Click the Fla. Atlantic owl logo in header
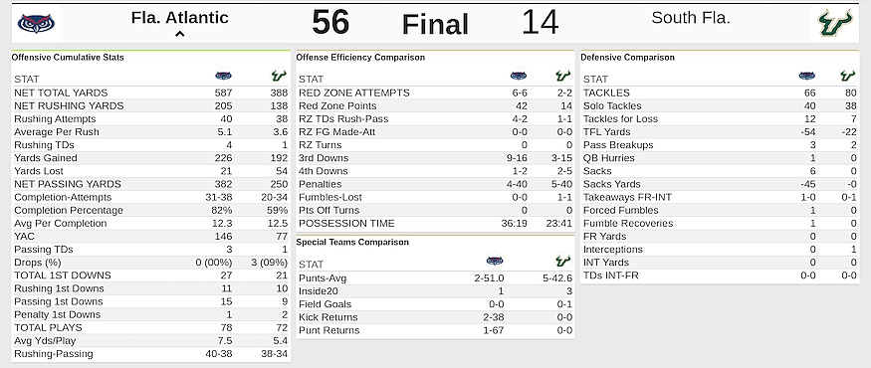Image resolution: width=871 pixels, height=368 pixels. point(36,24)
